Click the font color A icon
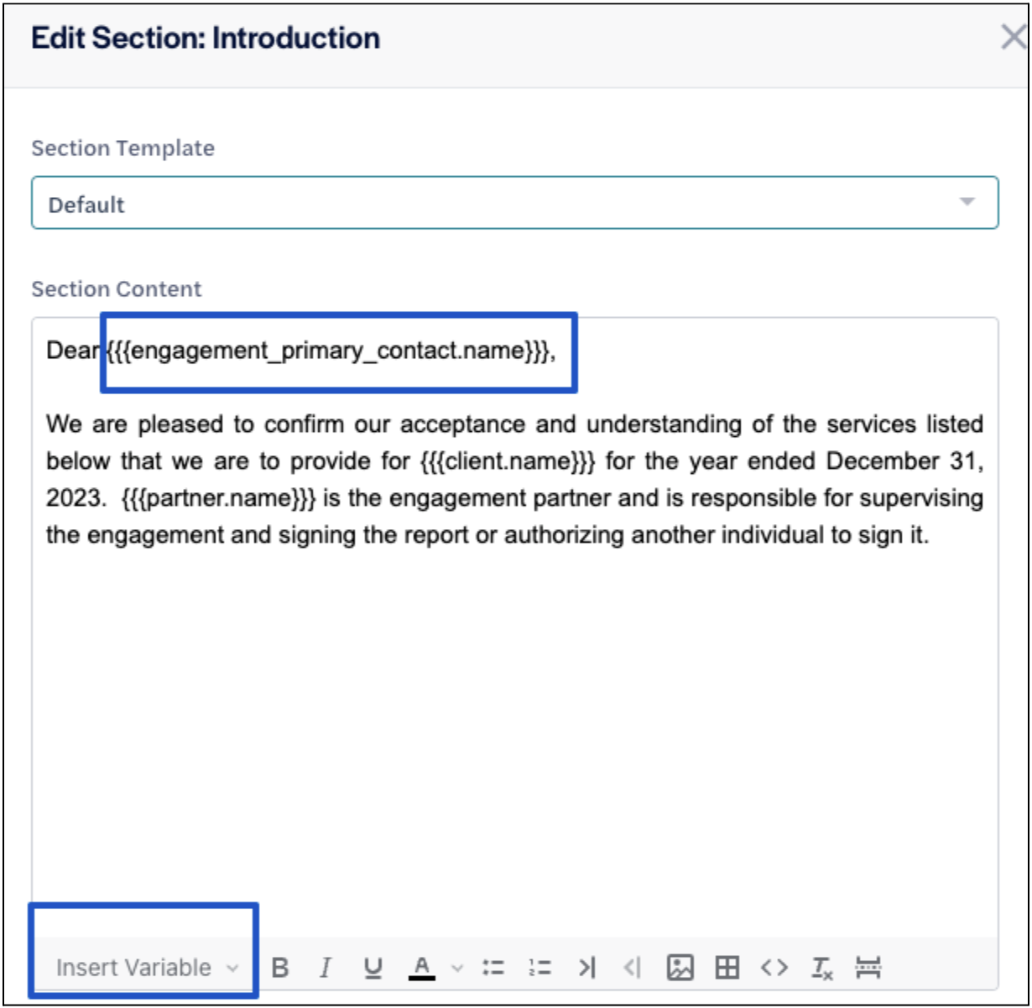1032x1008 pixels. pyautogui.click(x=422, y=969)
